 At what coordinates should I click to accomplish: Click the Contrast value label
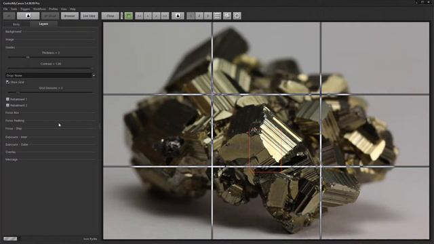point(51,64)
